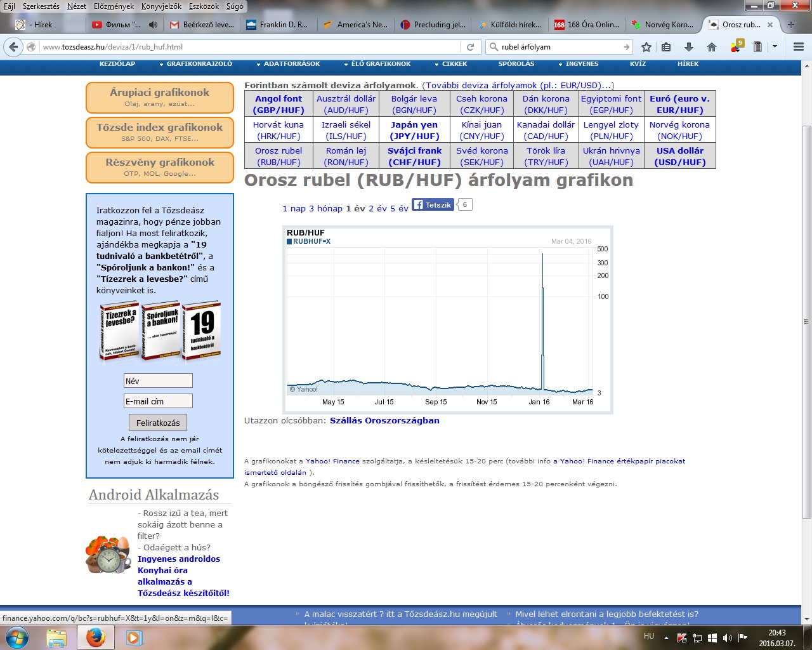
Task: Click the Feliratkozás subscribe button
Action: 158,423
